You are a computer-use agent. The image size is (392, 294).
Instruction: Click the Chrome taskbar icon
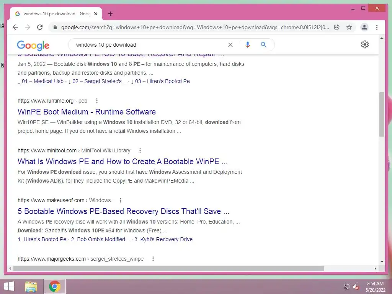tap(55, 286)
